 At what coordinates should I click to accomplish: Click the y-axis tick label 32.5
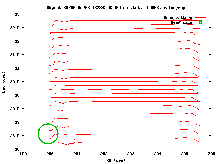[15, 28]
